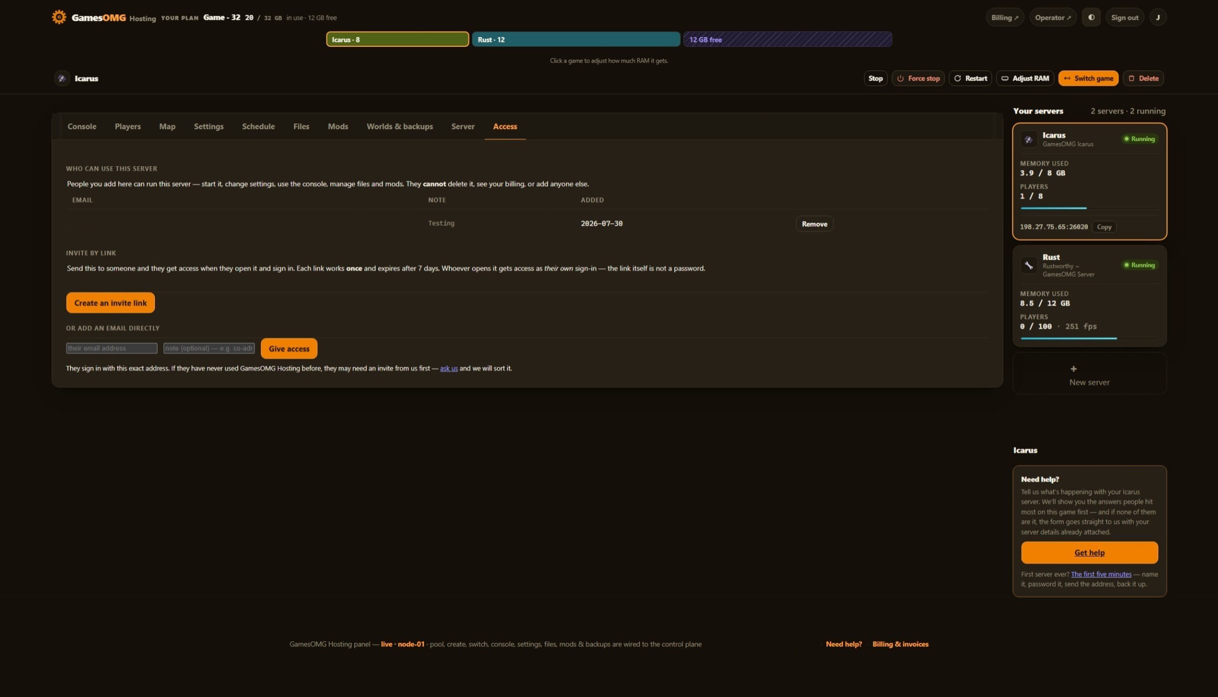1218x697 pixels.
Task: Force stop the Icarus server
Action: point(918,78)
